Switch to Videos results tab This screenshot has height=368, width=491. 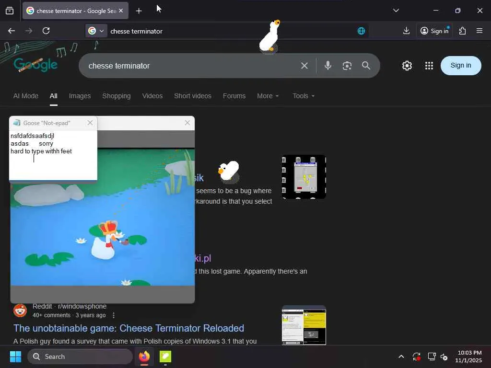(x=152, y=96)
